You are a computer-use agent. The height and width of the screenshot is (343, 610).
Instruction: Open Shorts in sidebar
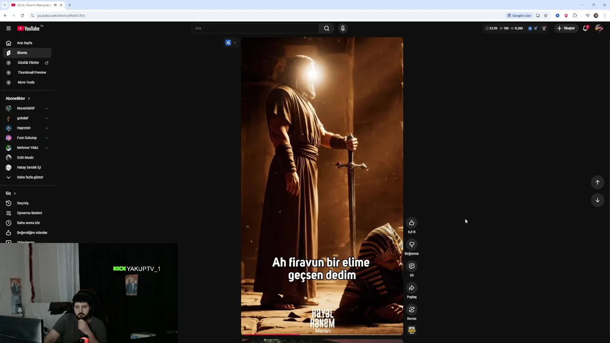pos(26,53)
